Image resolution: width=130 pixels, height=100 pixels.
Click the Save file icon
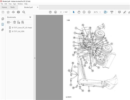click(x=3, y=12)
